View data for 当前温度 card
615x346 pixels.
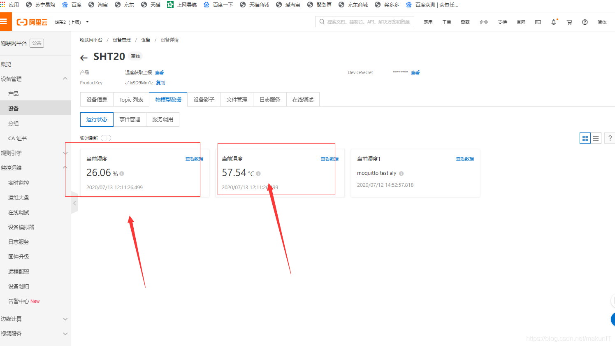tap(330, 159)
